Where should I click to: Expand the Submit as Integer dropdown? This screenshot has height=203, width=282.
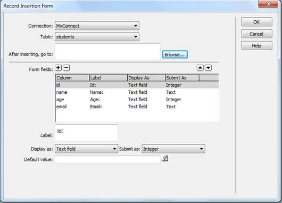pyautogui.click(x=173, y=149)
